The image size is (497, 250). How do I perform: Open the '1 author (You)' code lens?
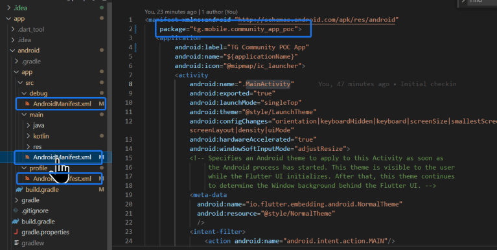(x=219, y=12)
